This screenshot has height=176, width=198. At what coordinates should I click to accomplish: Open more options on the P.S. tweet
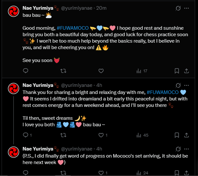coord(186,149)
